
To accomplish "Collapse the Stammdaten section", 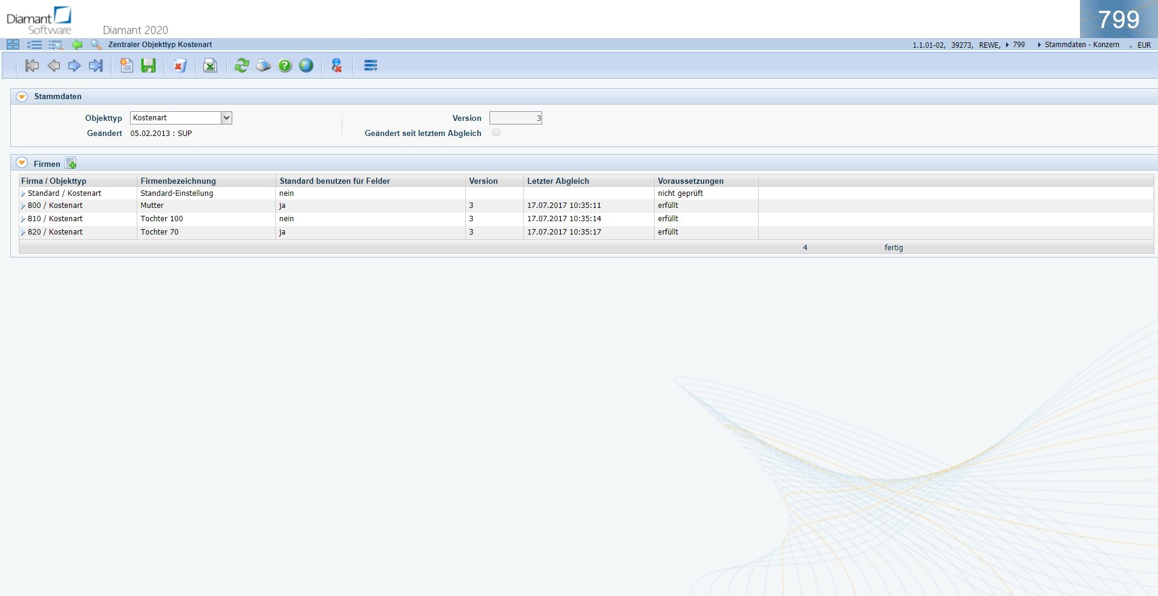I will pyautogui.click(x=22, y=97).
